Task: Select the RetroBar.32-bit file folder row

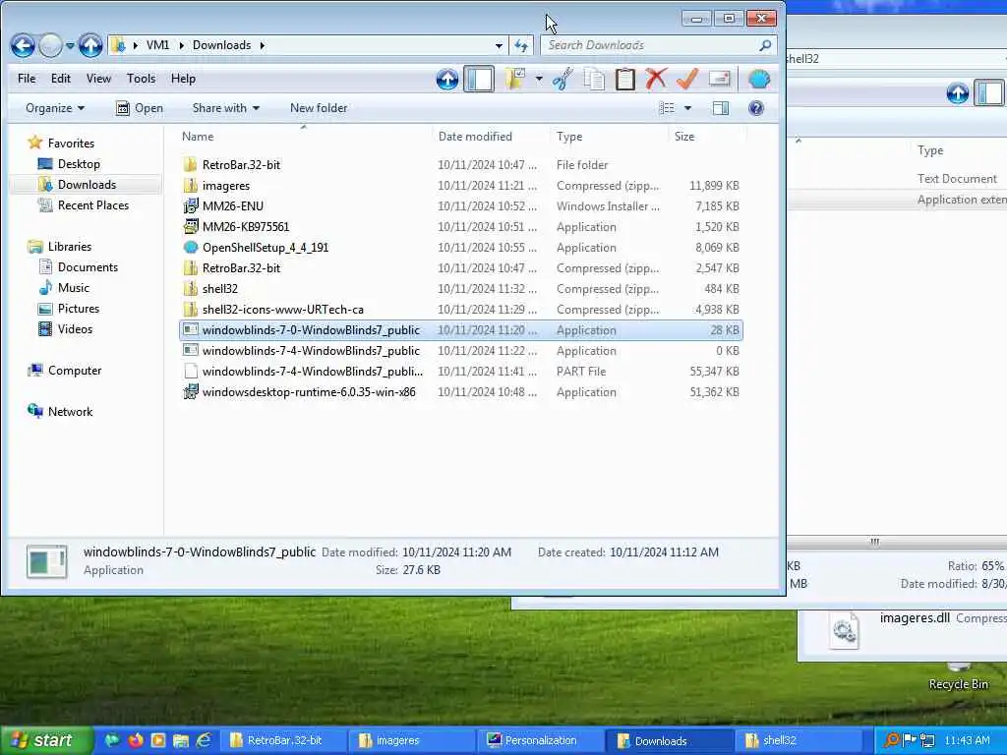Action: click(x=461, y=165)
